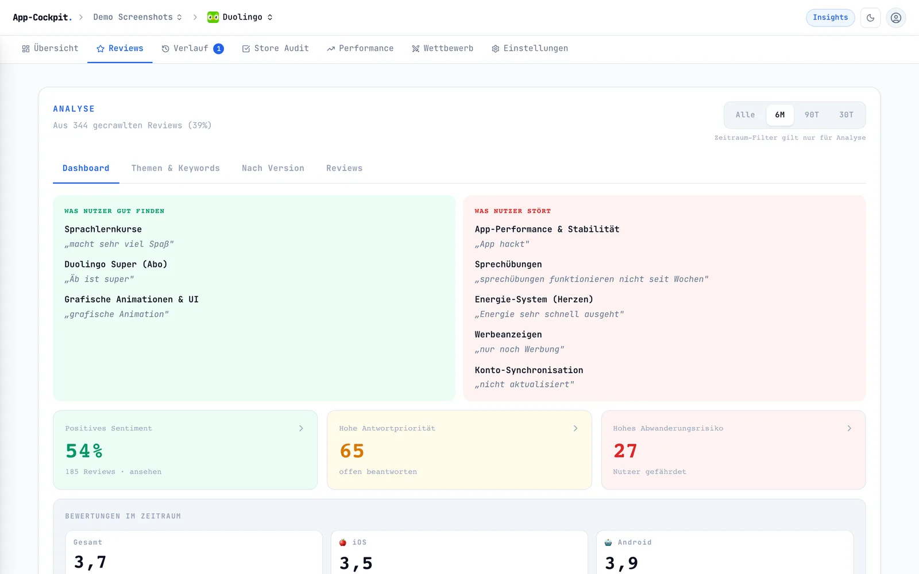
Task: Open the user profile icon
Action: click(x=895, y=18)
